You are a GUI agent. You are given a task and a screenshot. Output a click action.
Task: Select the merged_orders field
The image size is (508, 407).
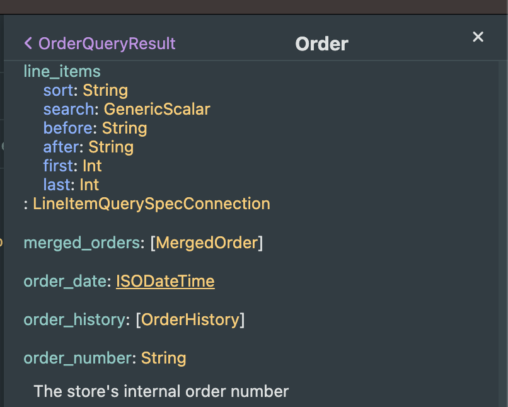coord(82,243)
